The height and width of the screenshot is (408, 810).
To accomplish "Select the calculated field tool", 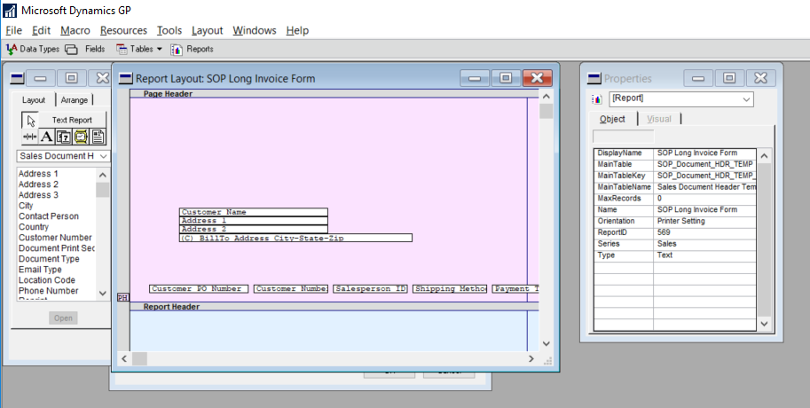I will point(64,137).
